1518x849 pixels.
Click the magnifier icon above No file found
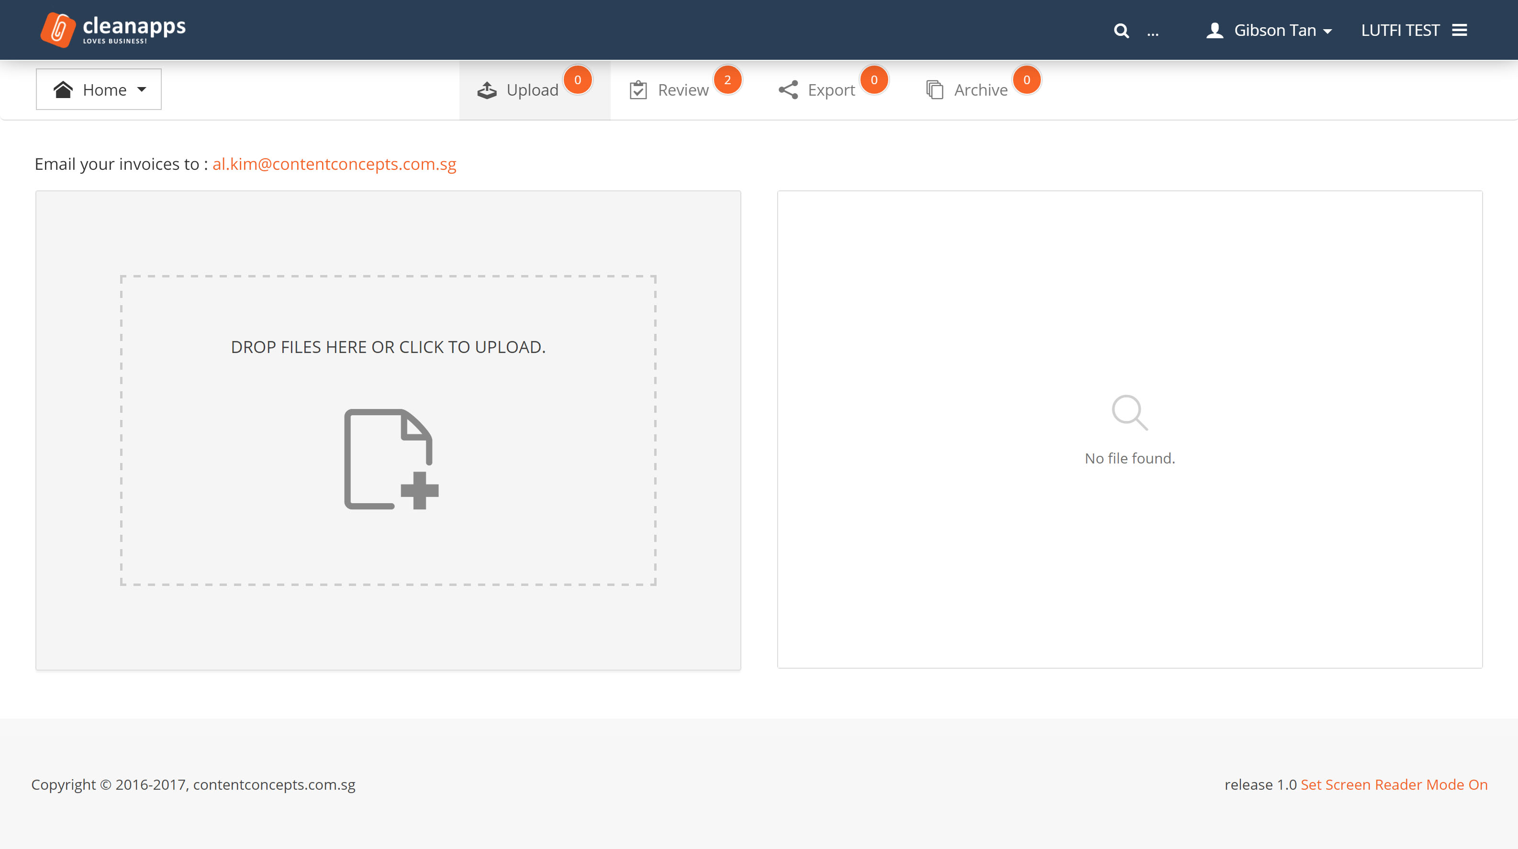[x=1130, y=412]
